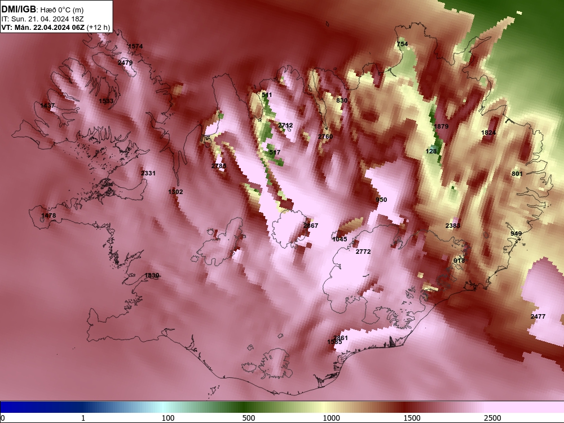This screenshot has width=564, height=423.
Task: Select the 1574 height value on map
Action: point(135,46)
